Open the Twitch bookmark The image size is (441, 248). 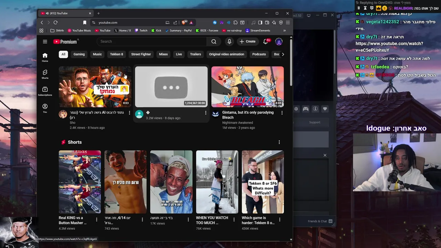coord(141,30)
